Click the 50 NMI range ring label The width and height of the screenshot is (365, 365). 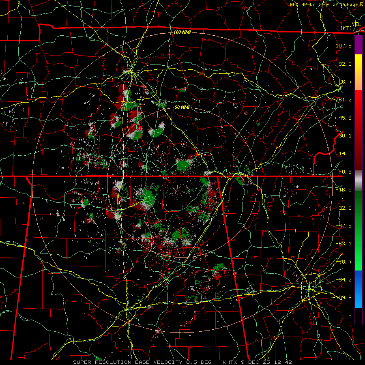tap(182, 107)
